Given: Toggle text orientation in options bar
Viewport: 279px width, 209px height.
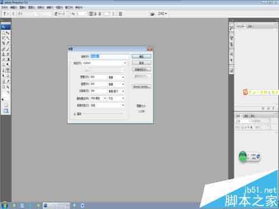Looking at the screenshot, I should 13,14.
